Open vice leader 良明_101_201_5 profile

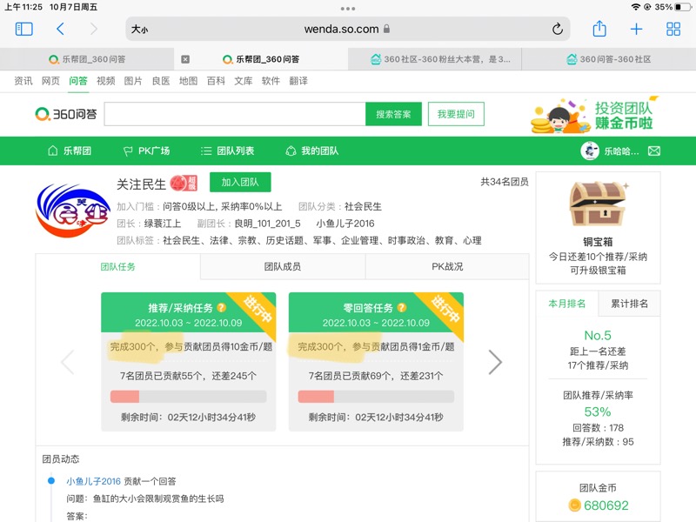coord(268,224)
